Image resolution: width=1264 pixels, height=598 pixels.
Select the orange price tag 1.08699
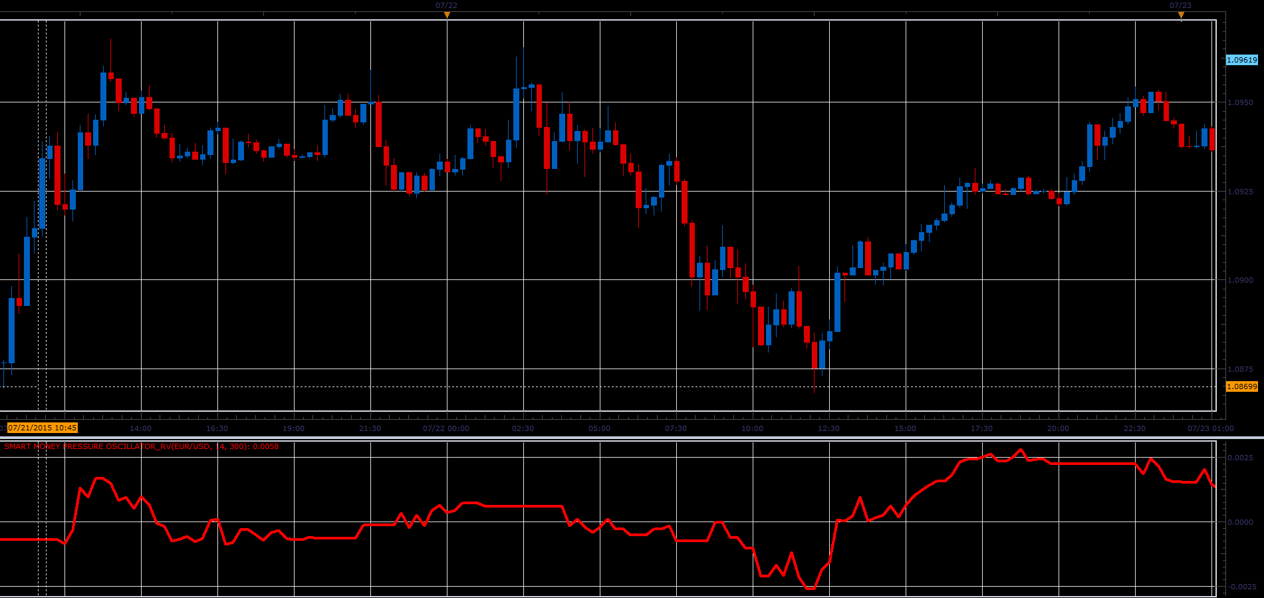pyautogui.click(x=1242, y=386)
